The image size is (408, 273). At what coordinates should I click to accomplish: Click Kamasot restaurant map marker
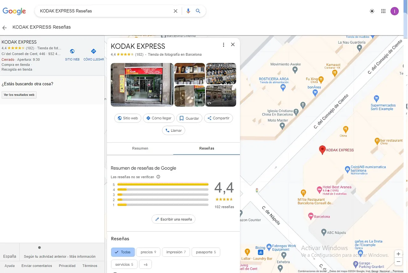click(x=335, y=73)
